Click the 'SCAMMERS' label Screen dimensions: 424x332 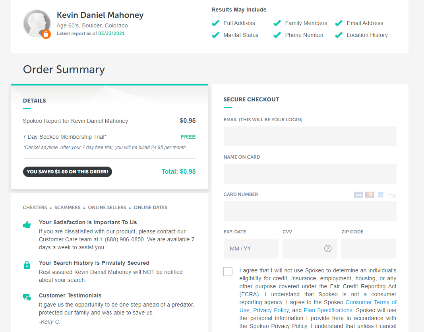pyautogui.click(x=67, y=208)
